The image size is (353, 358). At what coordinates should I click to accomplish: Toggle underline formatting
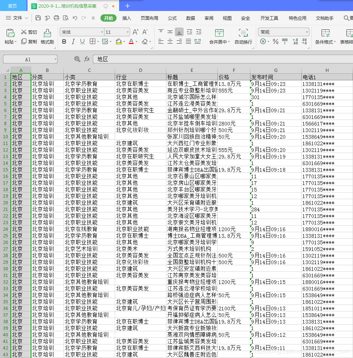82,41
